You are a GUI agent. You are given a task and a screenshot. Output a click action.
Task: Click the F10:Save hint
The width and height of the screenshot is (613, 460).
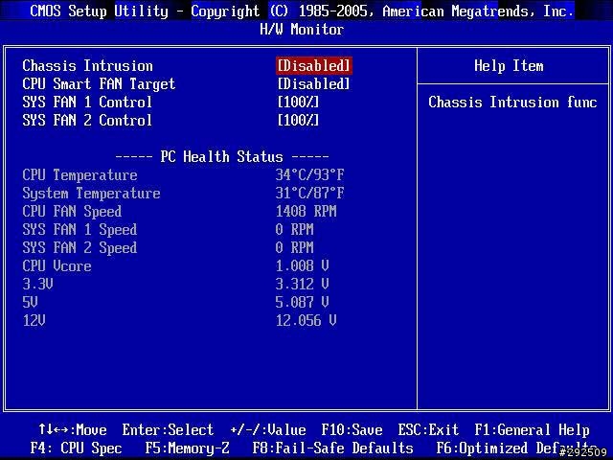352,429
